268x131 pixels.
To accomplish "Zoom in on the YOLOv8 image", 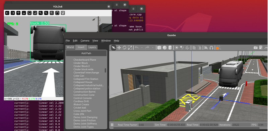I will (41, 13).
